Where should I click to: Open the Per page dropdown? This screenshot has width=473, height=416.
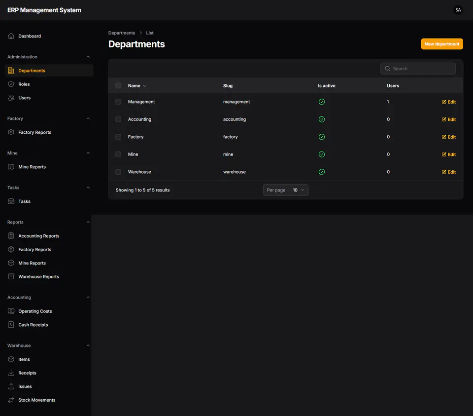(286, 190)
